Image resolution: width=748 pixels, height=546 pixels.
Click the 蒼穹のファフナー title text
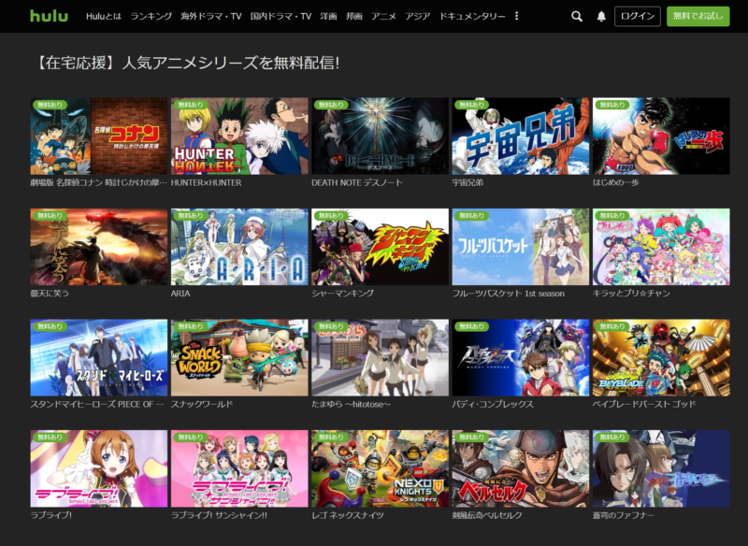624,515
